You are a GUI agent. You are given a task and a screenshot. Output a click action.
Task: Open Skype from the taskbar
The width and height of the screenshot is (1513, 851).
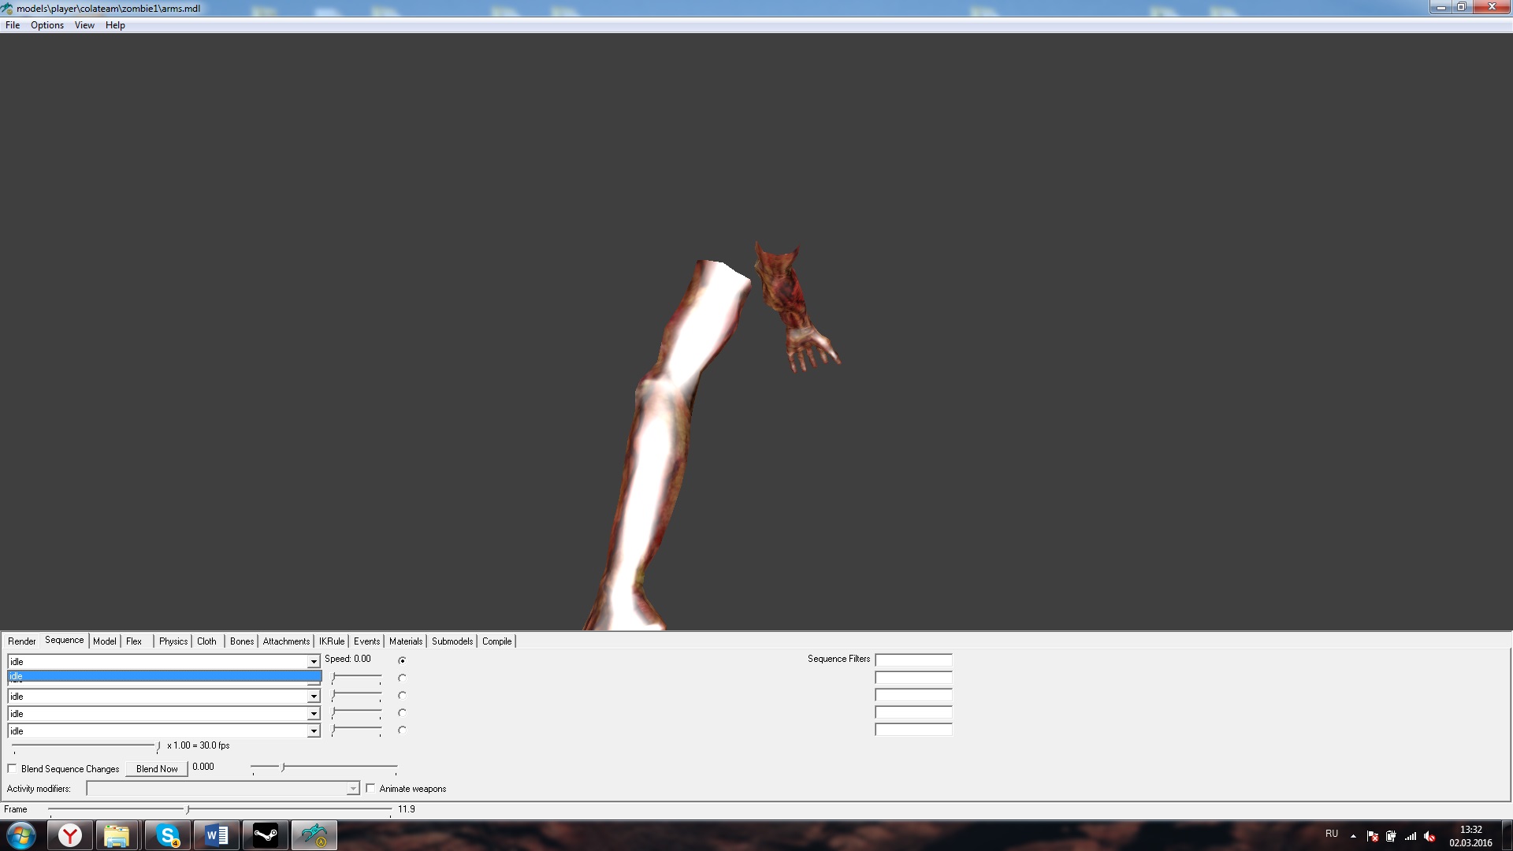167,835
